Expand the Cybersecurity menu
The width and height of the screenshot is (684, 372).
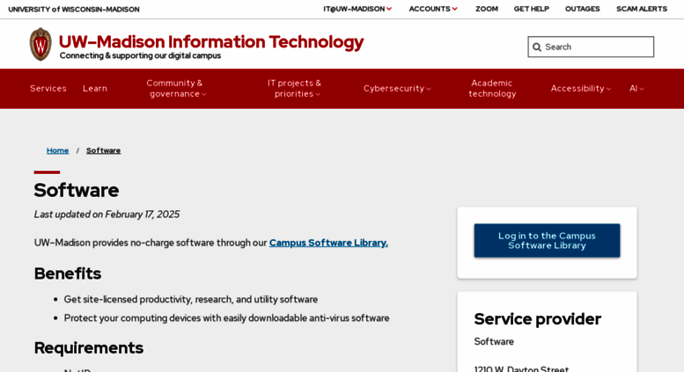click(397, 89)
